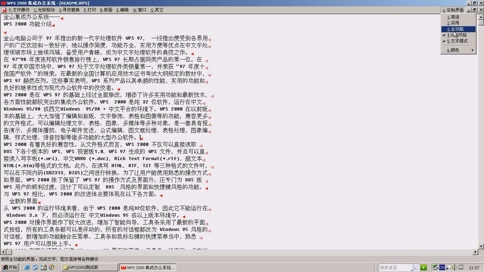
Task: Click WPS 2000 集成办公系统 taskbar button
Action: point(148,267)
